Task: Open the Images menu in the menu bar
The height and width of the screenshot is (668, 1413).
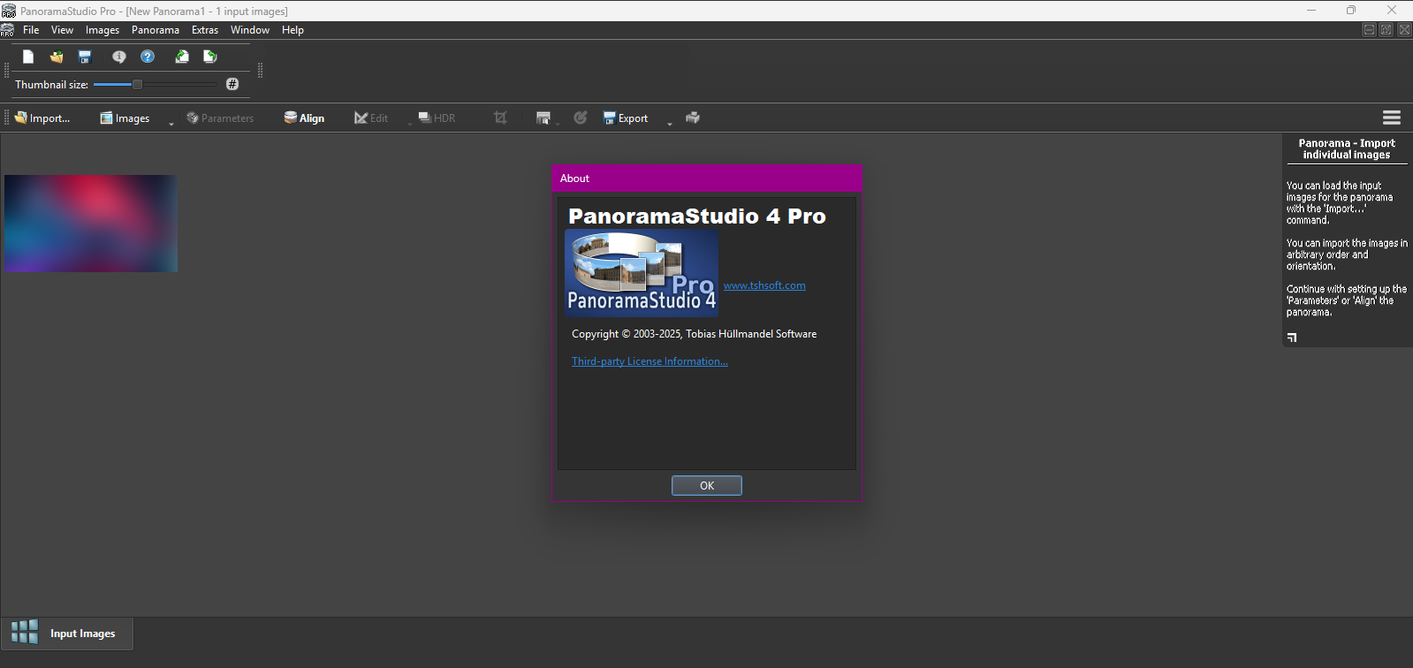Action: pyautogui.click(x=103, y=30)
